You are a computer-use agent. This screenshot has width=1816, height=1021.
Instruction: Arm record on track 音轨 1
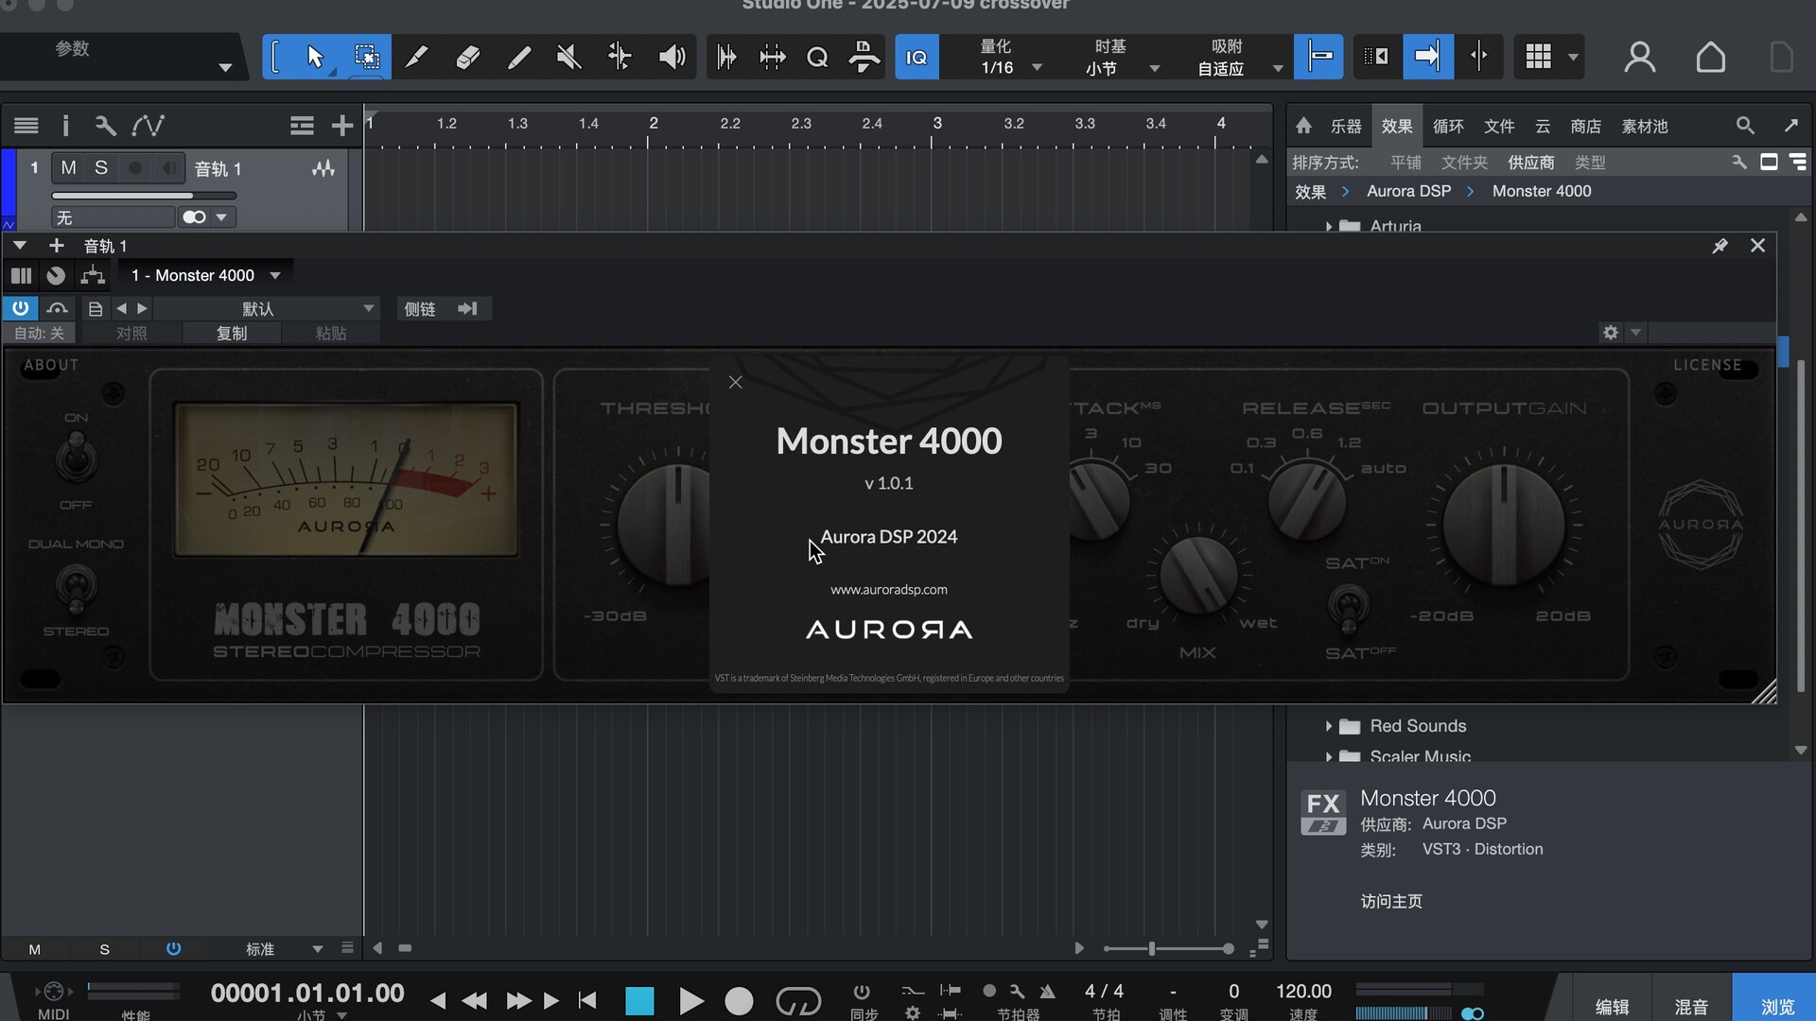[x=135, y=168]
